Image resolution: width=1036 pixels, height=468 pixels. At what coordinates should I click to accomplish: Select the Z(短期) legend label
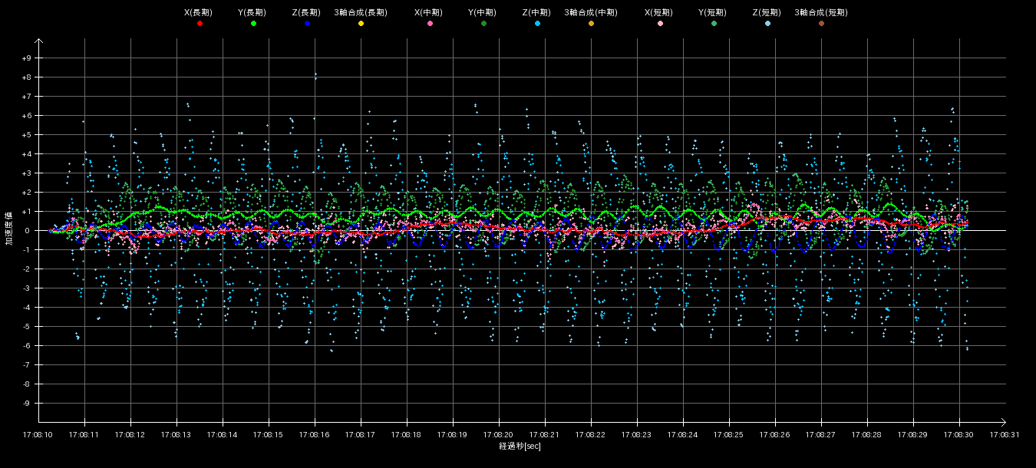pos(767,13)
